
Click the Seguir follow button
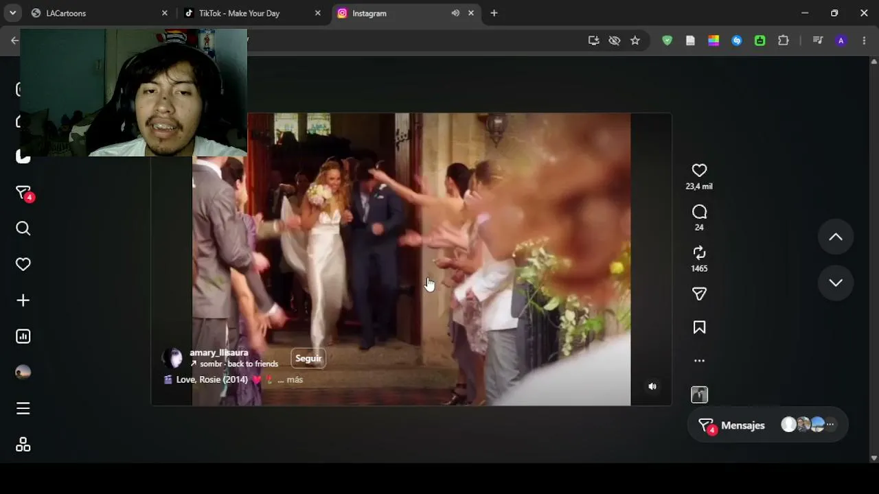click(308, 358)
